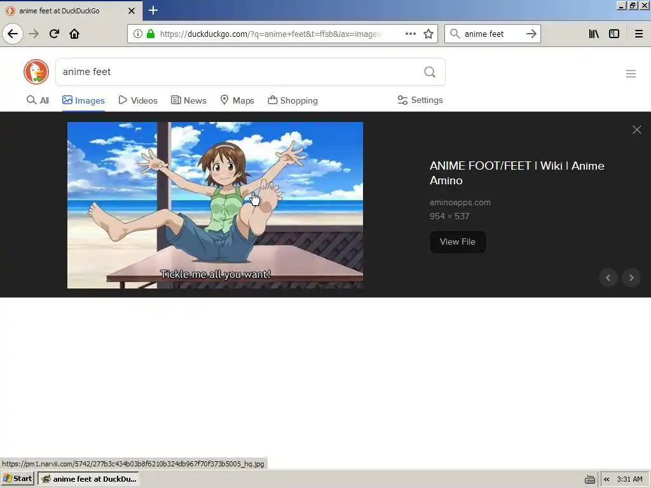This screenshot has height=488, width=651.
Task: Open DuckDuckGo side menu icon
Action: [x=631, y=74]
